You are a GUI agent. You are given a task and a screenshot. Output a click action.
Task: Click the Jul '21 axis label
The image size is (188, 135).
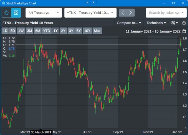(x=87, y=132)
